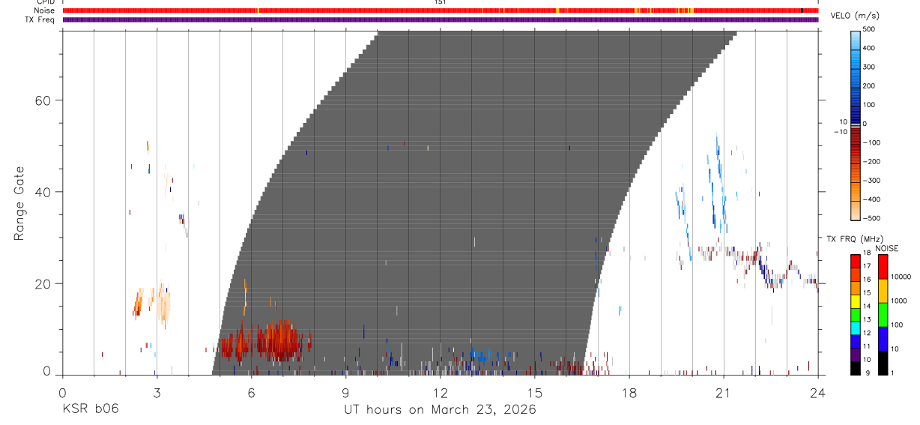Viewport: 920px width, 425px height.
Task: Click the 'Range Gate' y-axis title
Action: click(x=19, y=204)
